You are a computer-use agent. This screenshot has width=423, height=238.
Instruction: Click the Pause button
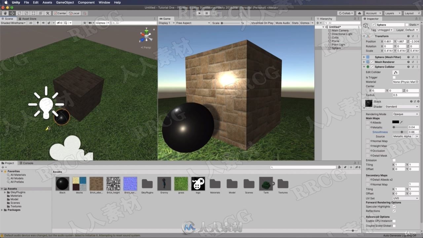click(x=207, y=13)
